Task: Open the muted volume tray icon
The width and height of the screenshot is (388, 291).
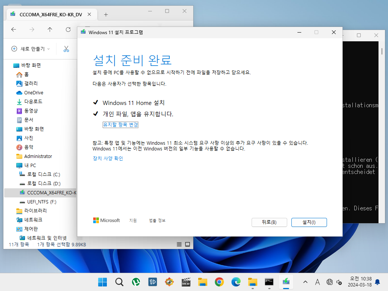Action: click(339, 282)
